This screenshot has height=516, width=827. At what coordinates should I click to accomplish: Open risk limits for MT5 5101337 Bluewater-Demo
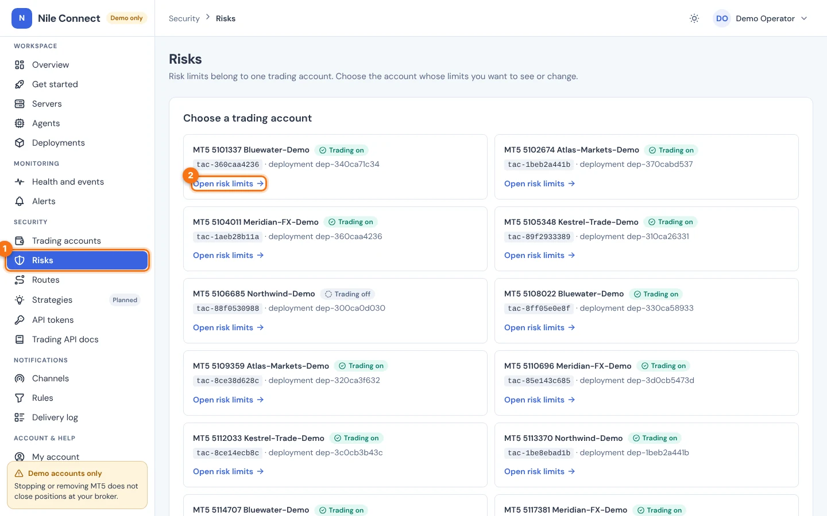click(x=229, y=183)
